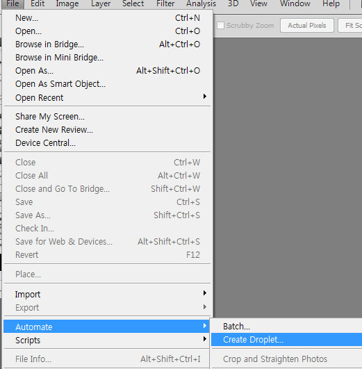Image resolution: width=362 pixels, height=369 pixels.
Task: Select Browse in Bridge...
Action: coord(107,44)
